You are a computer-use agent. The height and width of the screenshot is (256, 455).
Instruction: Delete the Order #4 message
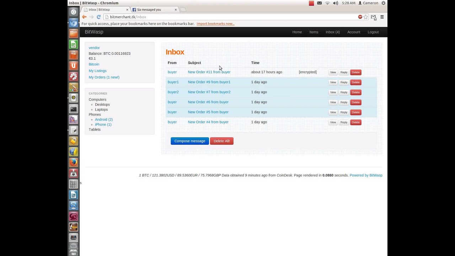pyautogui.click(x=356, y=122)
